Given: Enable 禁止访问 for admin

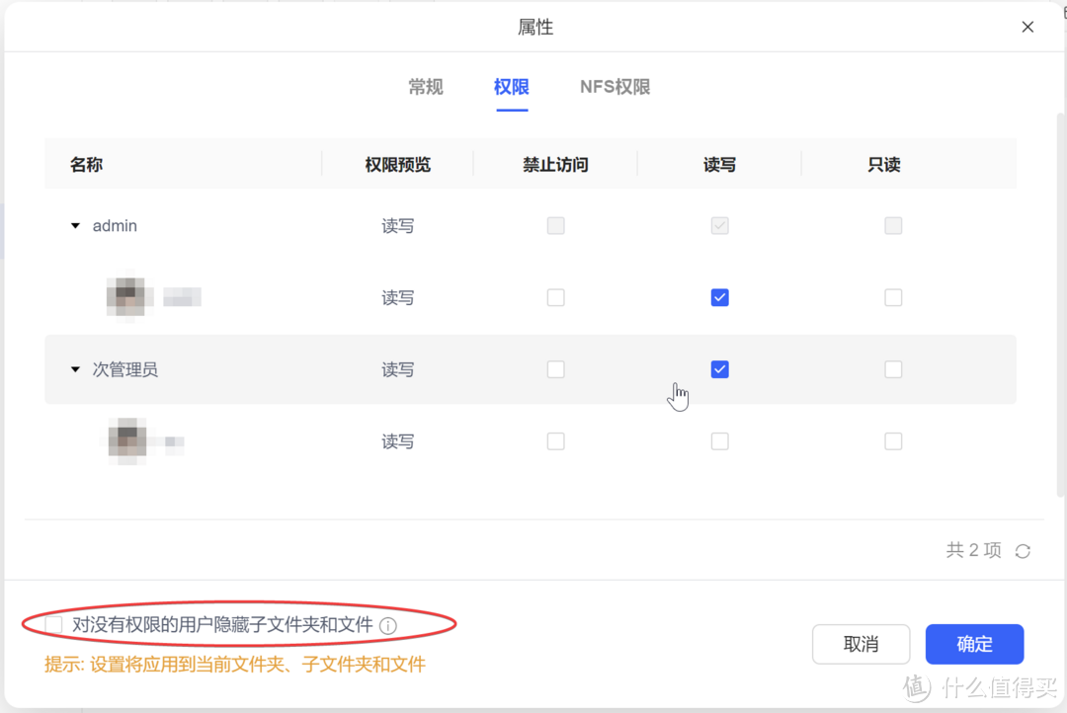Looking at the screenshot, I should (x=555, y=225).
